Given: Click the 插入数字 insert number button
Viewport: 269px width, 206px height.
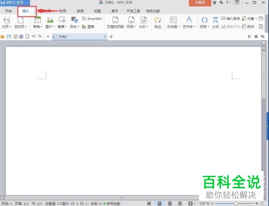Looking at the screenshot, I should click(230, 19).
